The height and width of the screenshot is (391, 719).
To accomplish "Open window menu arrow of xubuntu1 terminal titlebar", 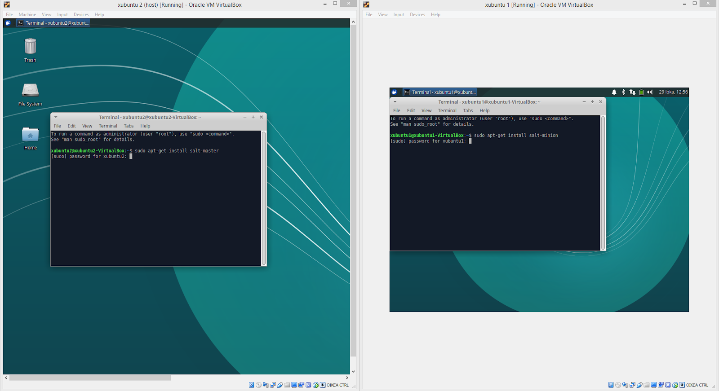I will [395, 102].
